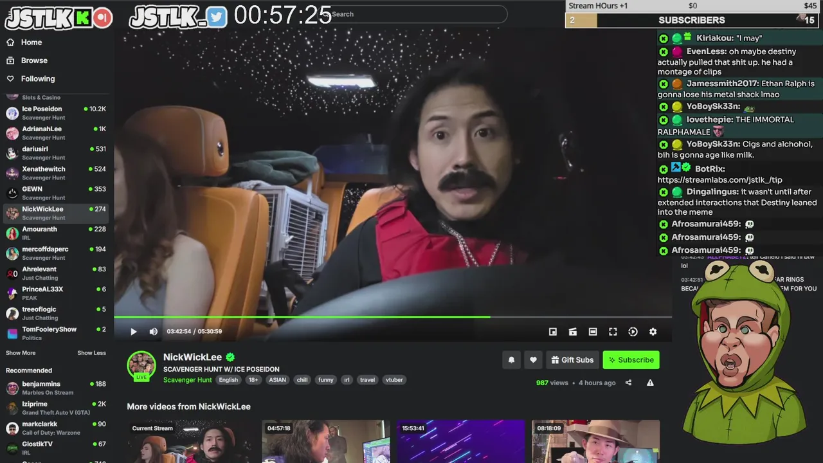Click the Gift Subs button
Viewport: 823px width, 463px height.
tap(572, 360)
